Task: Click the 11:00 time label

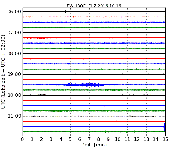Action: (x=14, y=116)
